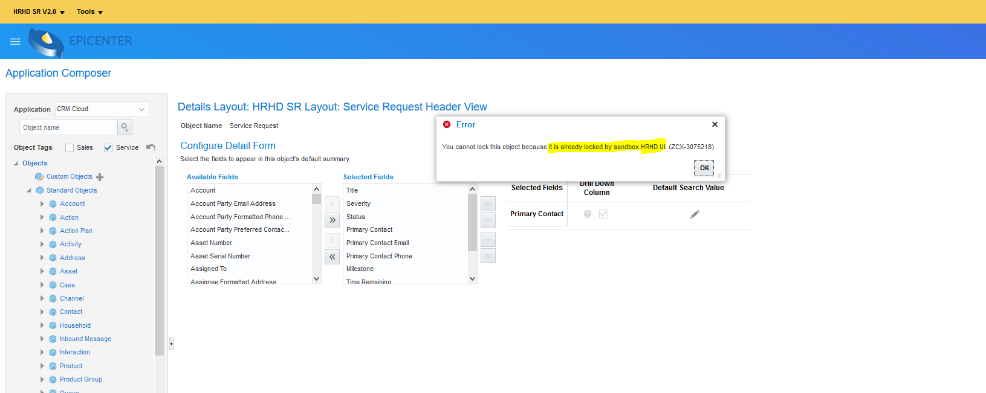The height and width of the screenshot is (393, 986).
Task: Click the help question mark icon for Primary Contact
Action: click(x=587, y=214)
